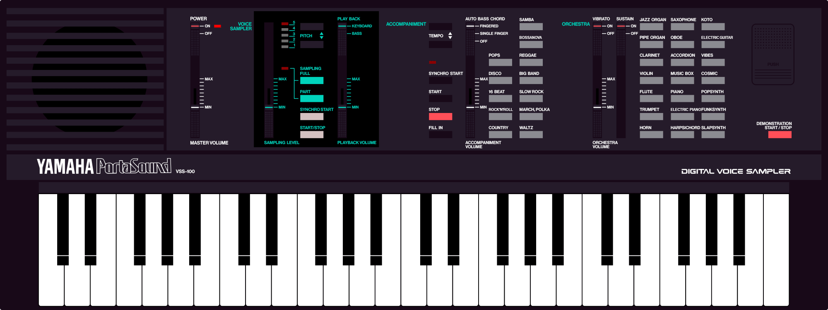Image resolution: width=828 pixels, height=310 pixels.
Task: Select the Slow Rock rhythm
Action: click(531, 99)
